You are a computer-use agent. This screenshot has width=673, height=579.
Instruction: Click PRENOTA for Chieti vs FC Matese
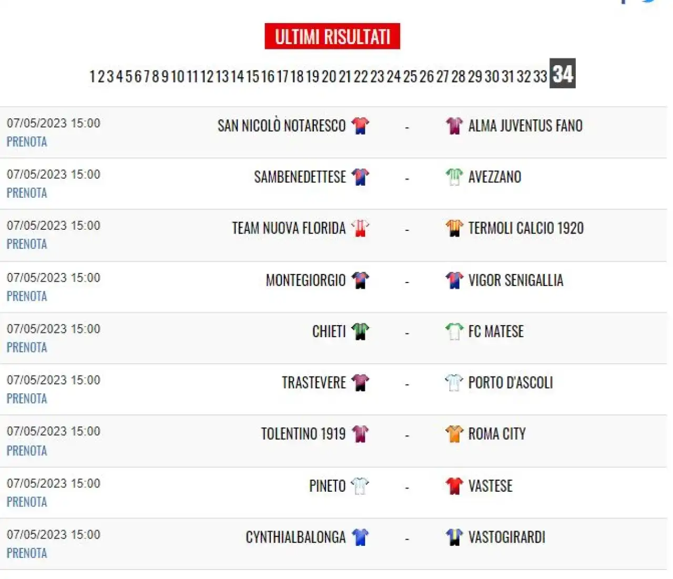coord(27,348)
